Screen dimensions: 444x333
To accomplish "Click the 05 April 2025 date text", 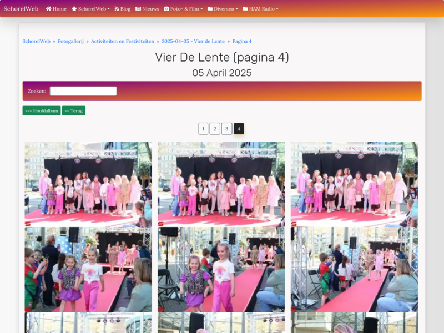I will point(222,73).
